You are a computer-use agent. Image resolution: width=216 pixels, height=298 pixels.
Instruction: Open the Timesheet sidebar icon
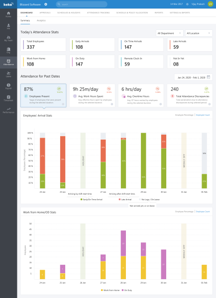(8, 98)
